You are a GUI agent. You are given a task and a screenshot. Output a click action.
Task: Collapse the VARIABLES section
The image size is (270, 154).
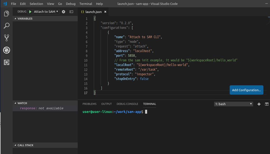(45, 19)
